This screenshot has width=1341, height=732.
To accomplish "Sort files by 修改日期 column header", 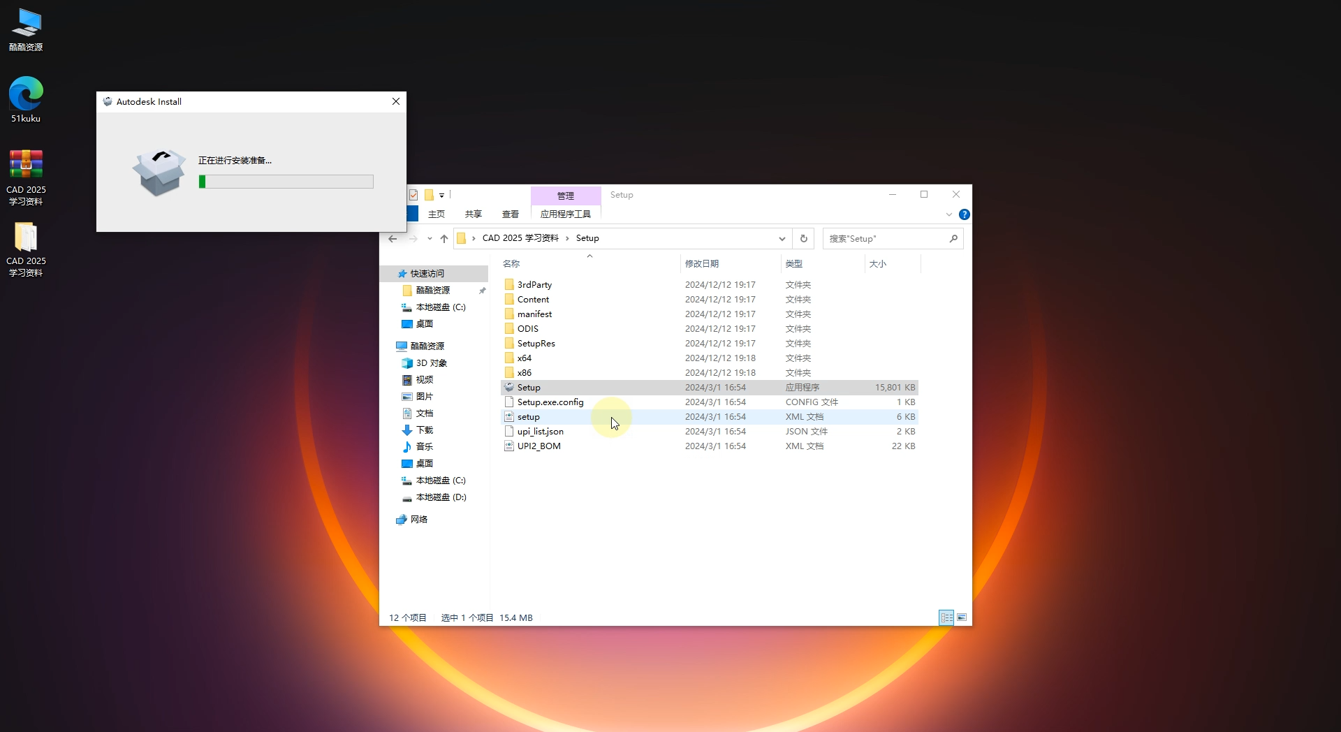I will 701,264.
